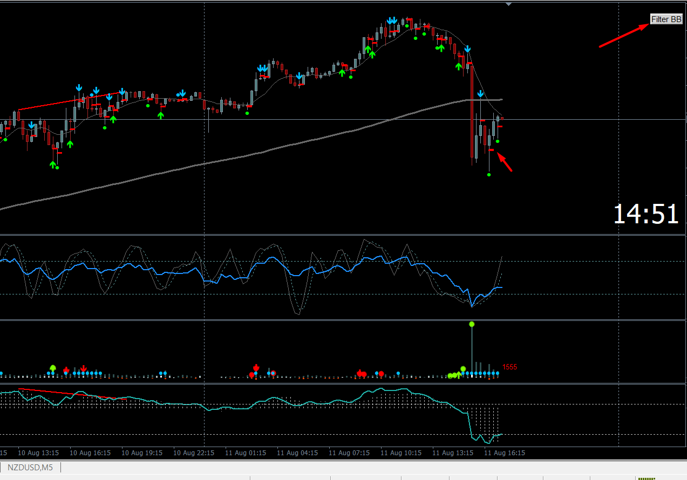
Task: Click the lime up arrow in the volume panel
Action: pos(458,374)
